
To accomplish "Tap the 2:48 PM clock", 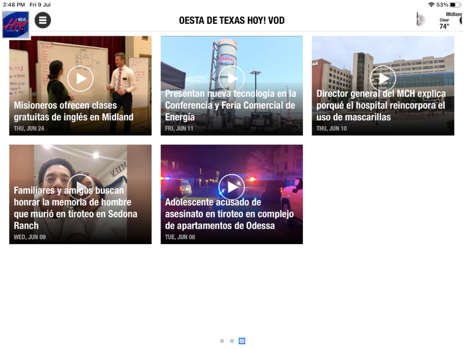I will coord(14,5).
